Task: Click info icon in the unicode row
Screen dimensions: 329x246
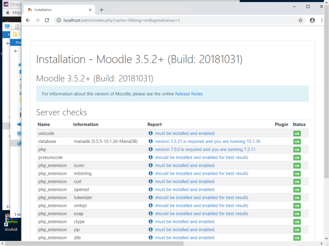Action: click(x=151, y=133)
